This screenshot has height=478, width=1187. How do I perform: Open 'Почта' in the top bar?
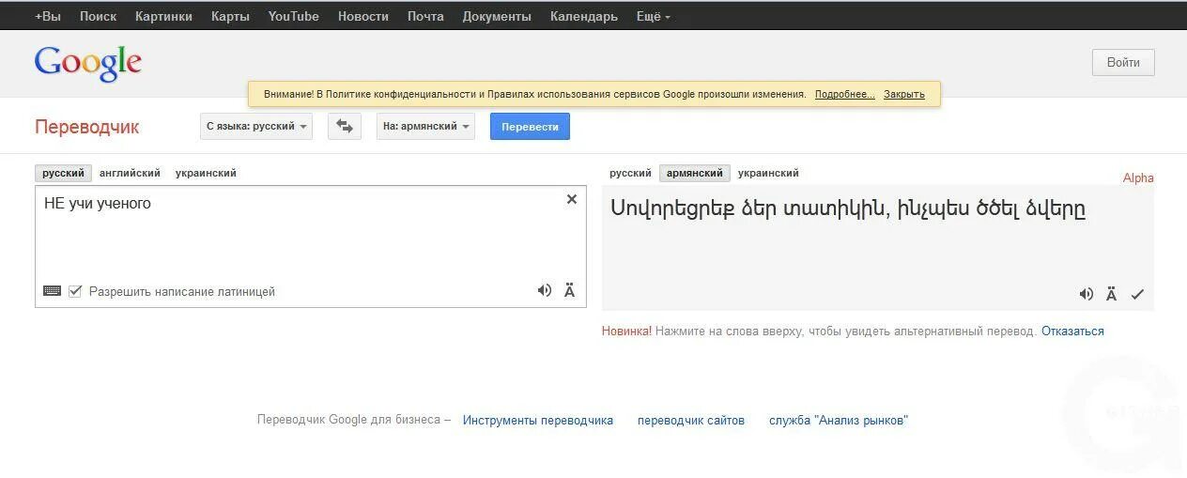tap(425, 16)
